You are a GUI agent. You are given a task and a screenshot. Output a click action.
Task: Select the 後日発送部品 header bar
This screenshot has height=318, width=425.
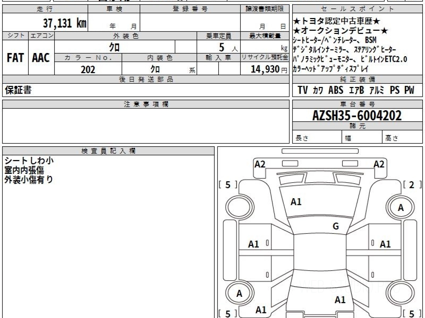[x=146, y=79]
